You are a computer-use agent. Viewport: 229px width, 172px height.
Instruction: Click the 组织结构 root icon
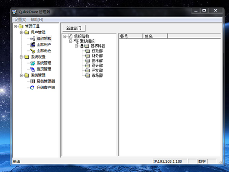click(70, 36)
